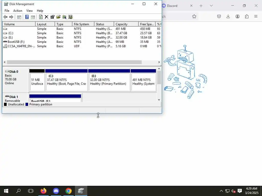Click down arrow of disk view vertical scrollbar
Image resolution: width=262 pixels, height=196 pixels.
point(159,100)
